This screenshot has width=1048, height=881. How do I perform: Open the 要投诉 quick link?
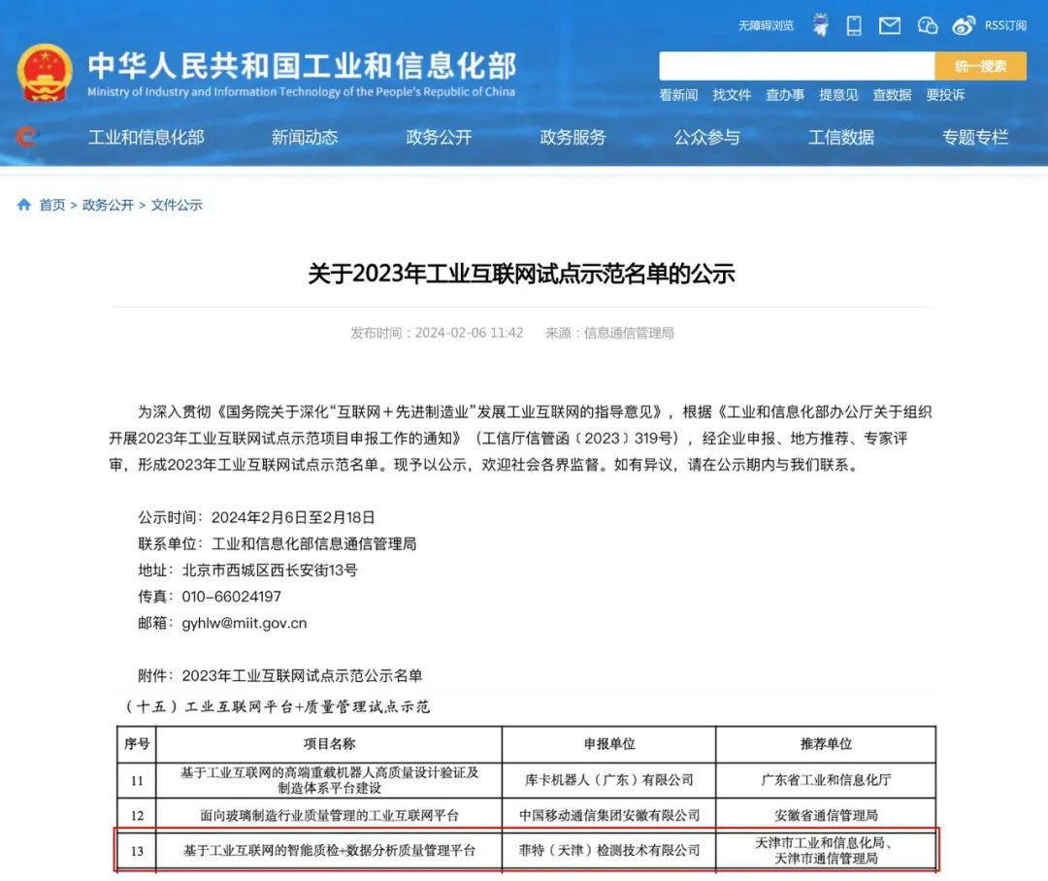click(x=946, y=95)
